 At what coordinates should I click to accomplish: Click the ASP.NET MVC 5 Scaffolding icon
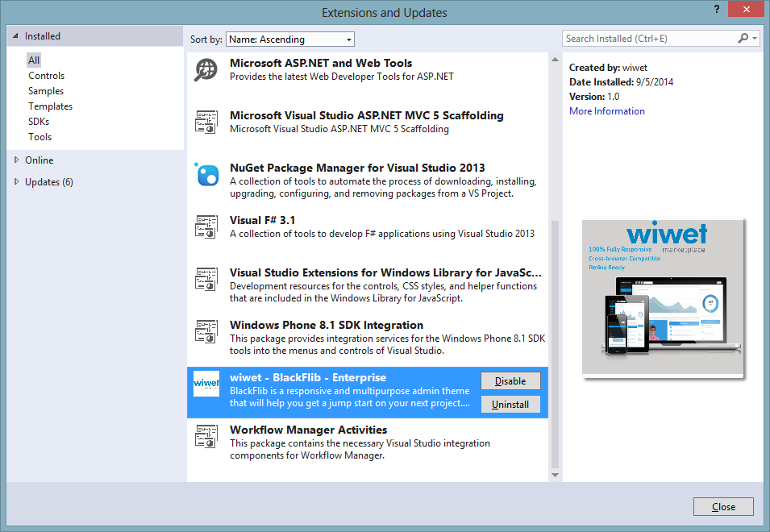[206, 122]
